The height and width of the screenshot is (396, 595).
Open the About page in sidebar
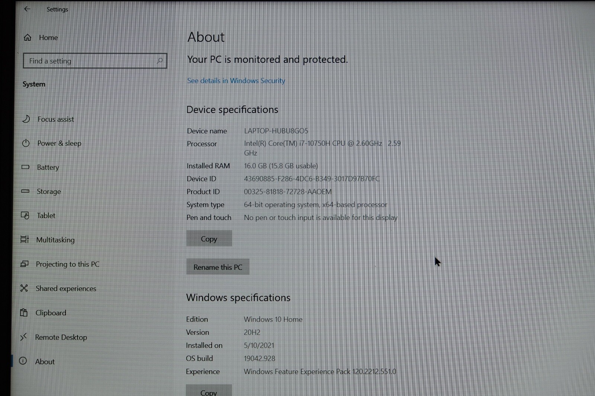[x=45, y=361]
